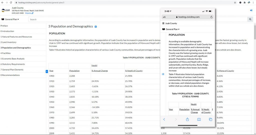Click the 60.43% cell
The height and width of the screenshot is (135, 256).
[129, 123]
